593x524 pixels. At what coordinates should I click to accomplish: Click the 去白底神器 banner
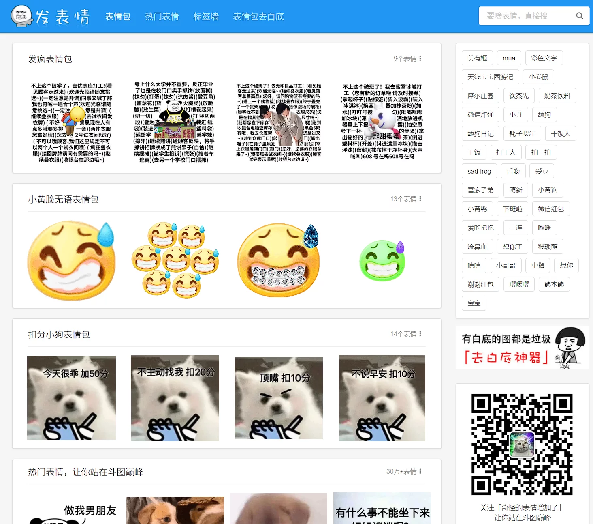click(522, 348)
